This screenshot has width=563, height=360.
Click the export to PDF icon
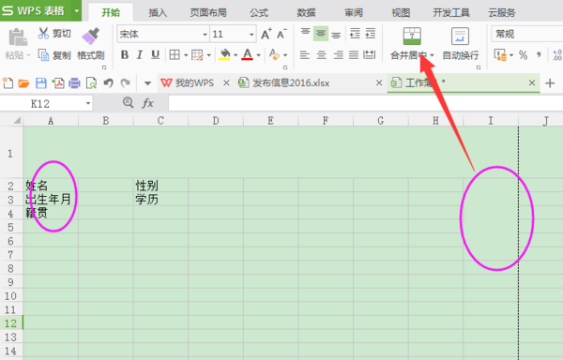coord(58,83)
